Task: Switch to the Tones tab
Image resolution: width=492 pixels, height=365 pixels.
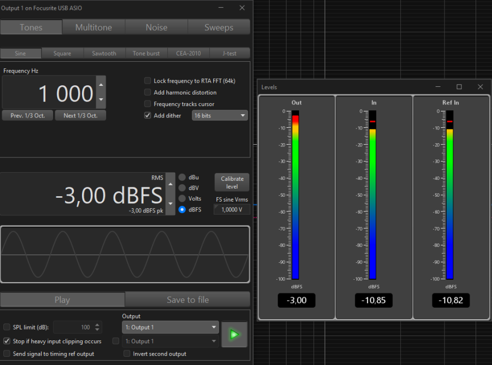Action: pos(31,27)
